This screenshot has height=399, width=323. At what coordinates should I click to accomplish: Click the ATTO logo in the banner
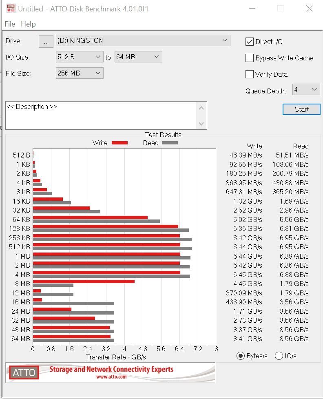pyautogui.click(x=24, y=372)
